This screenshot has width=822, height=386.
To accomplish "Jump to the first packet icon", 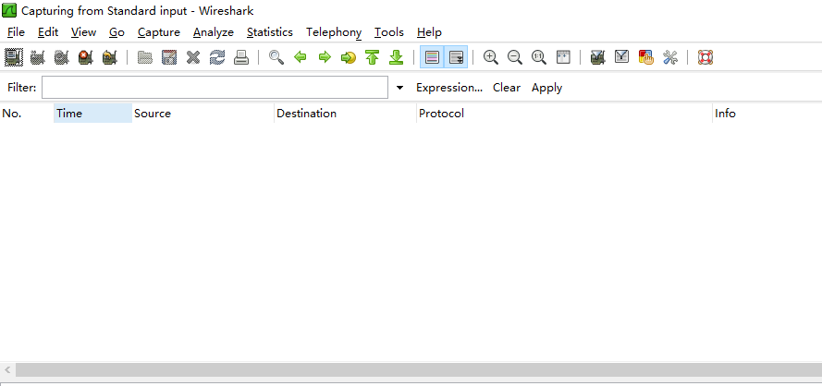I will pos(373,57).
